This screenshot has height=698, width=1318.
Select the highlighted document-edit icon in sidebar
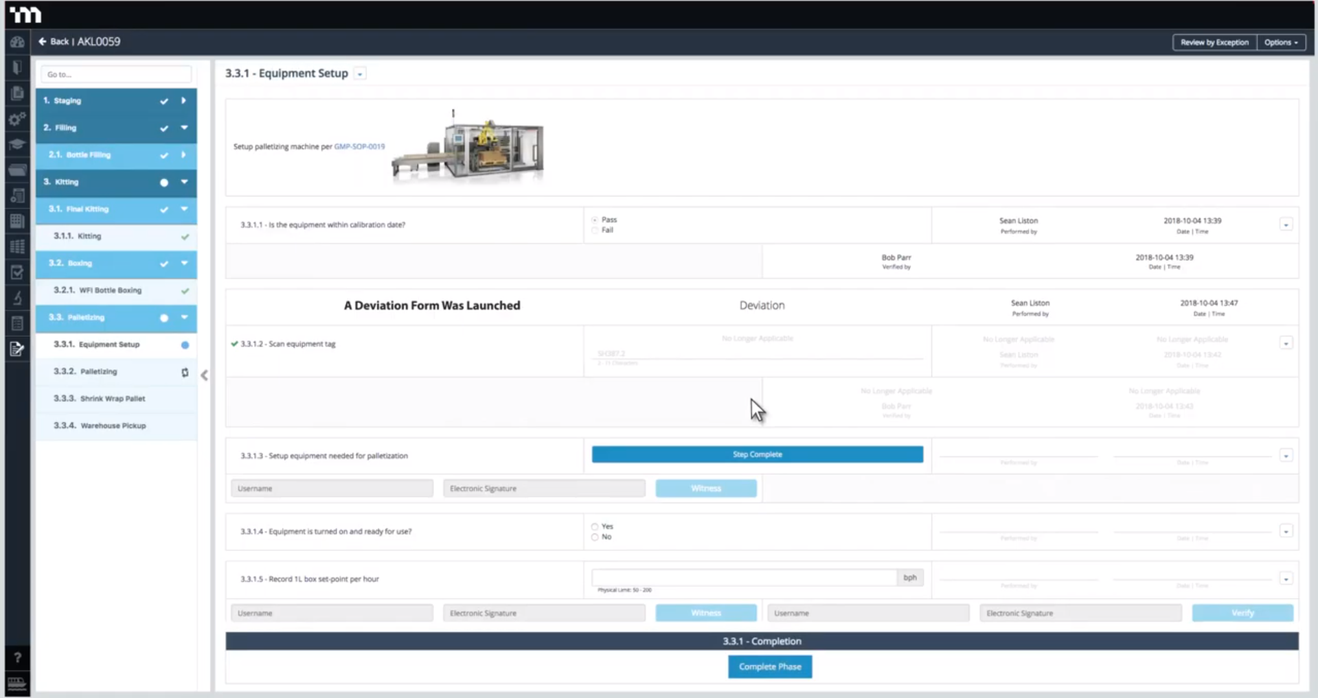17,349
